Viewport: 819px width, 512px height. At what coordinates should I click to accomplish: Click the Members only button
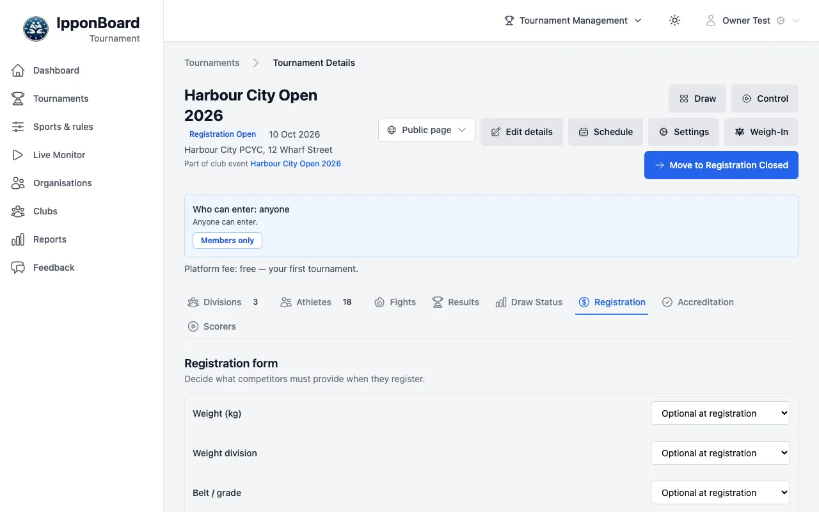coord(227,241)
